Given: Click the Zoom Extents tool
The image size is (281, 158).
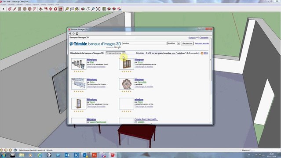Looking at the screenshot, I should click(98, 9).
